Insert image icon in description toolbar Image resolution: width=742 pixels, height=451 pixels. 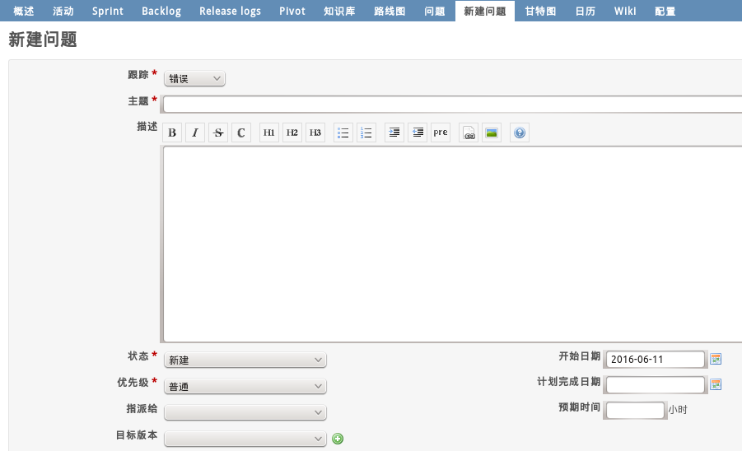(492, 133)
